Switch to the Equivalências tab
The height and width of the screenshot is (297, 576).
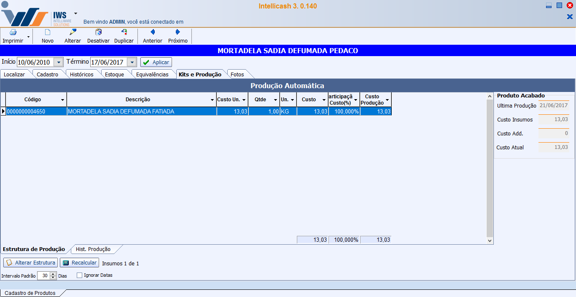point(152,74)
